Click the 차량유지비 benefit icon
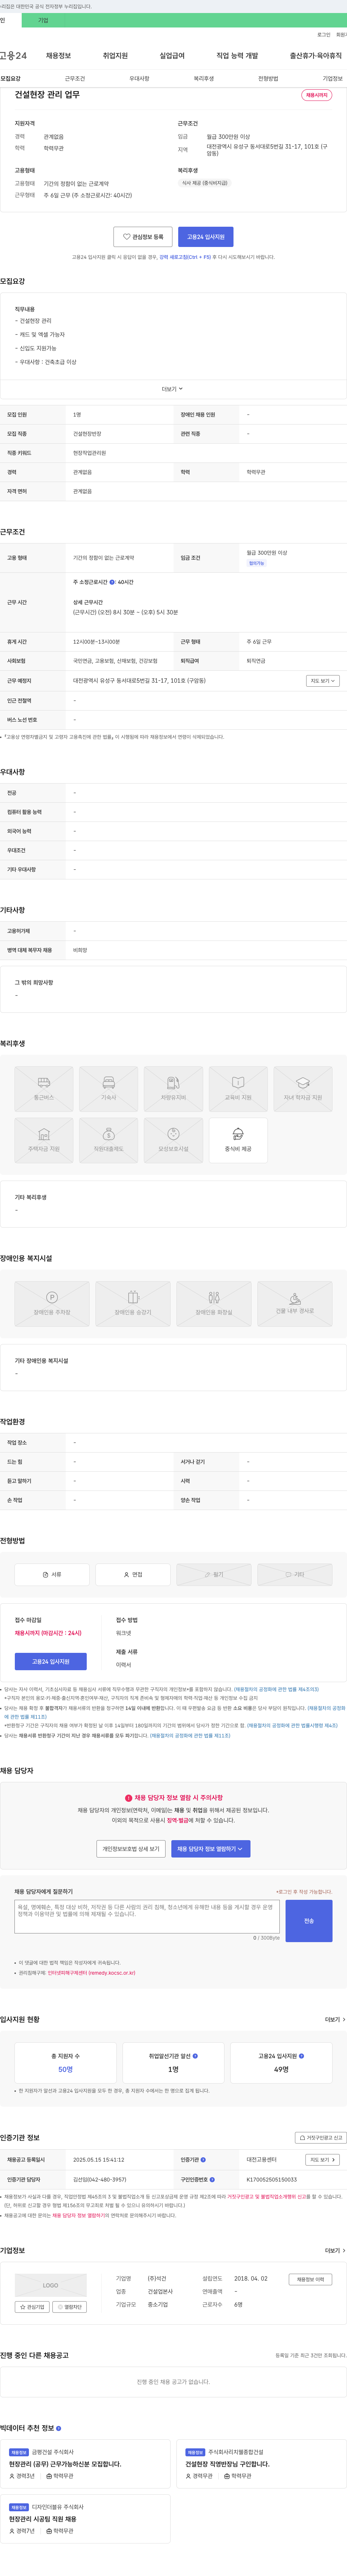The image size is (347, 2576). pyautogui.click(x=173, y=1089)
